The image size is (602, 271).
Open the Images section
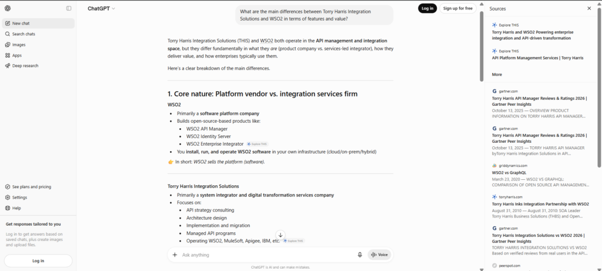[x=38, y=45]
